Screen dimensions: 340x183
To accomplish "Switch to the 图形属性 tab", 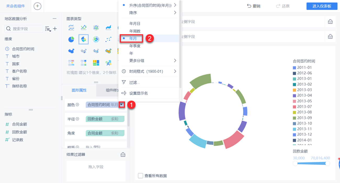I will (x=79, y=90).
